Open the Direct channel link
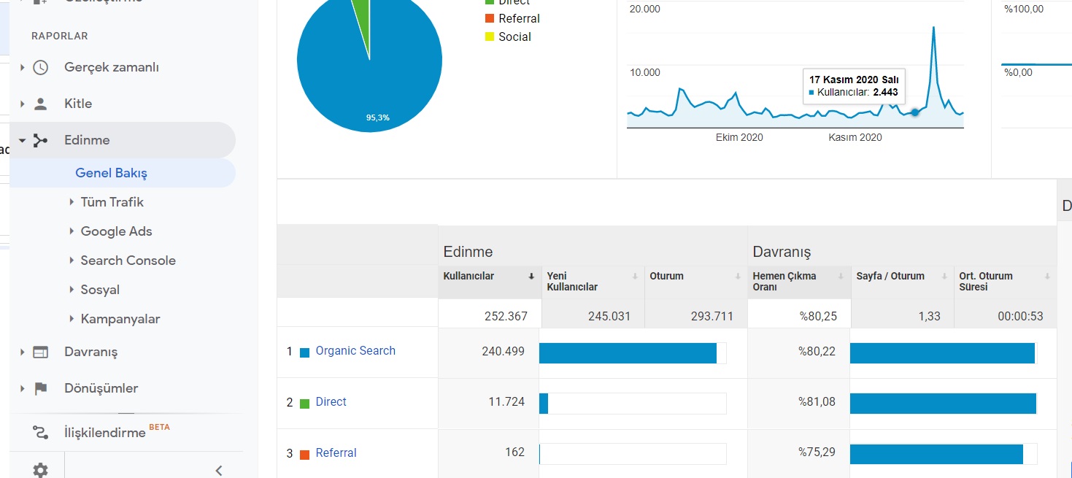 331,402
